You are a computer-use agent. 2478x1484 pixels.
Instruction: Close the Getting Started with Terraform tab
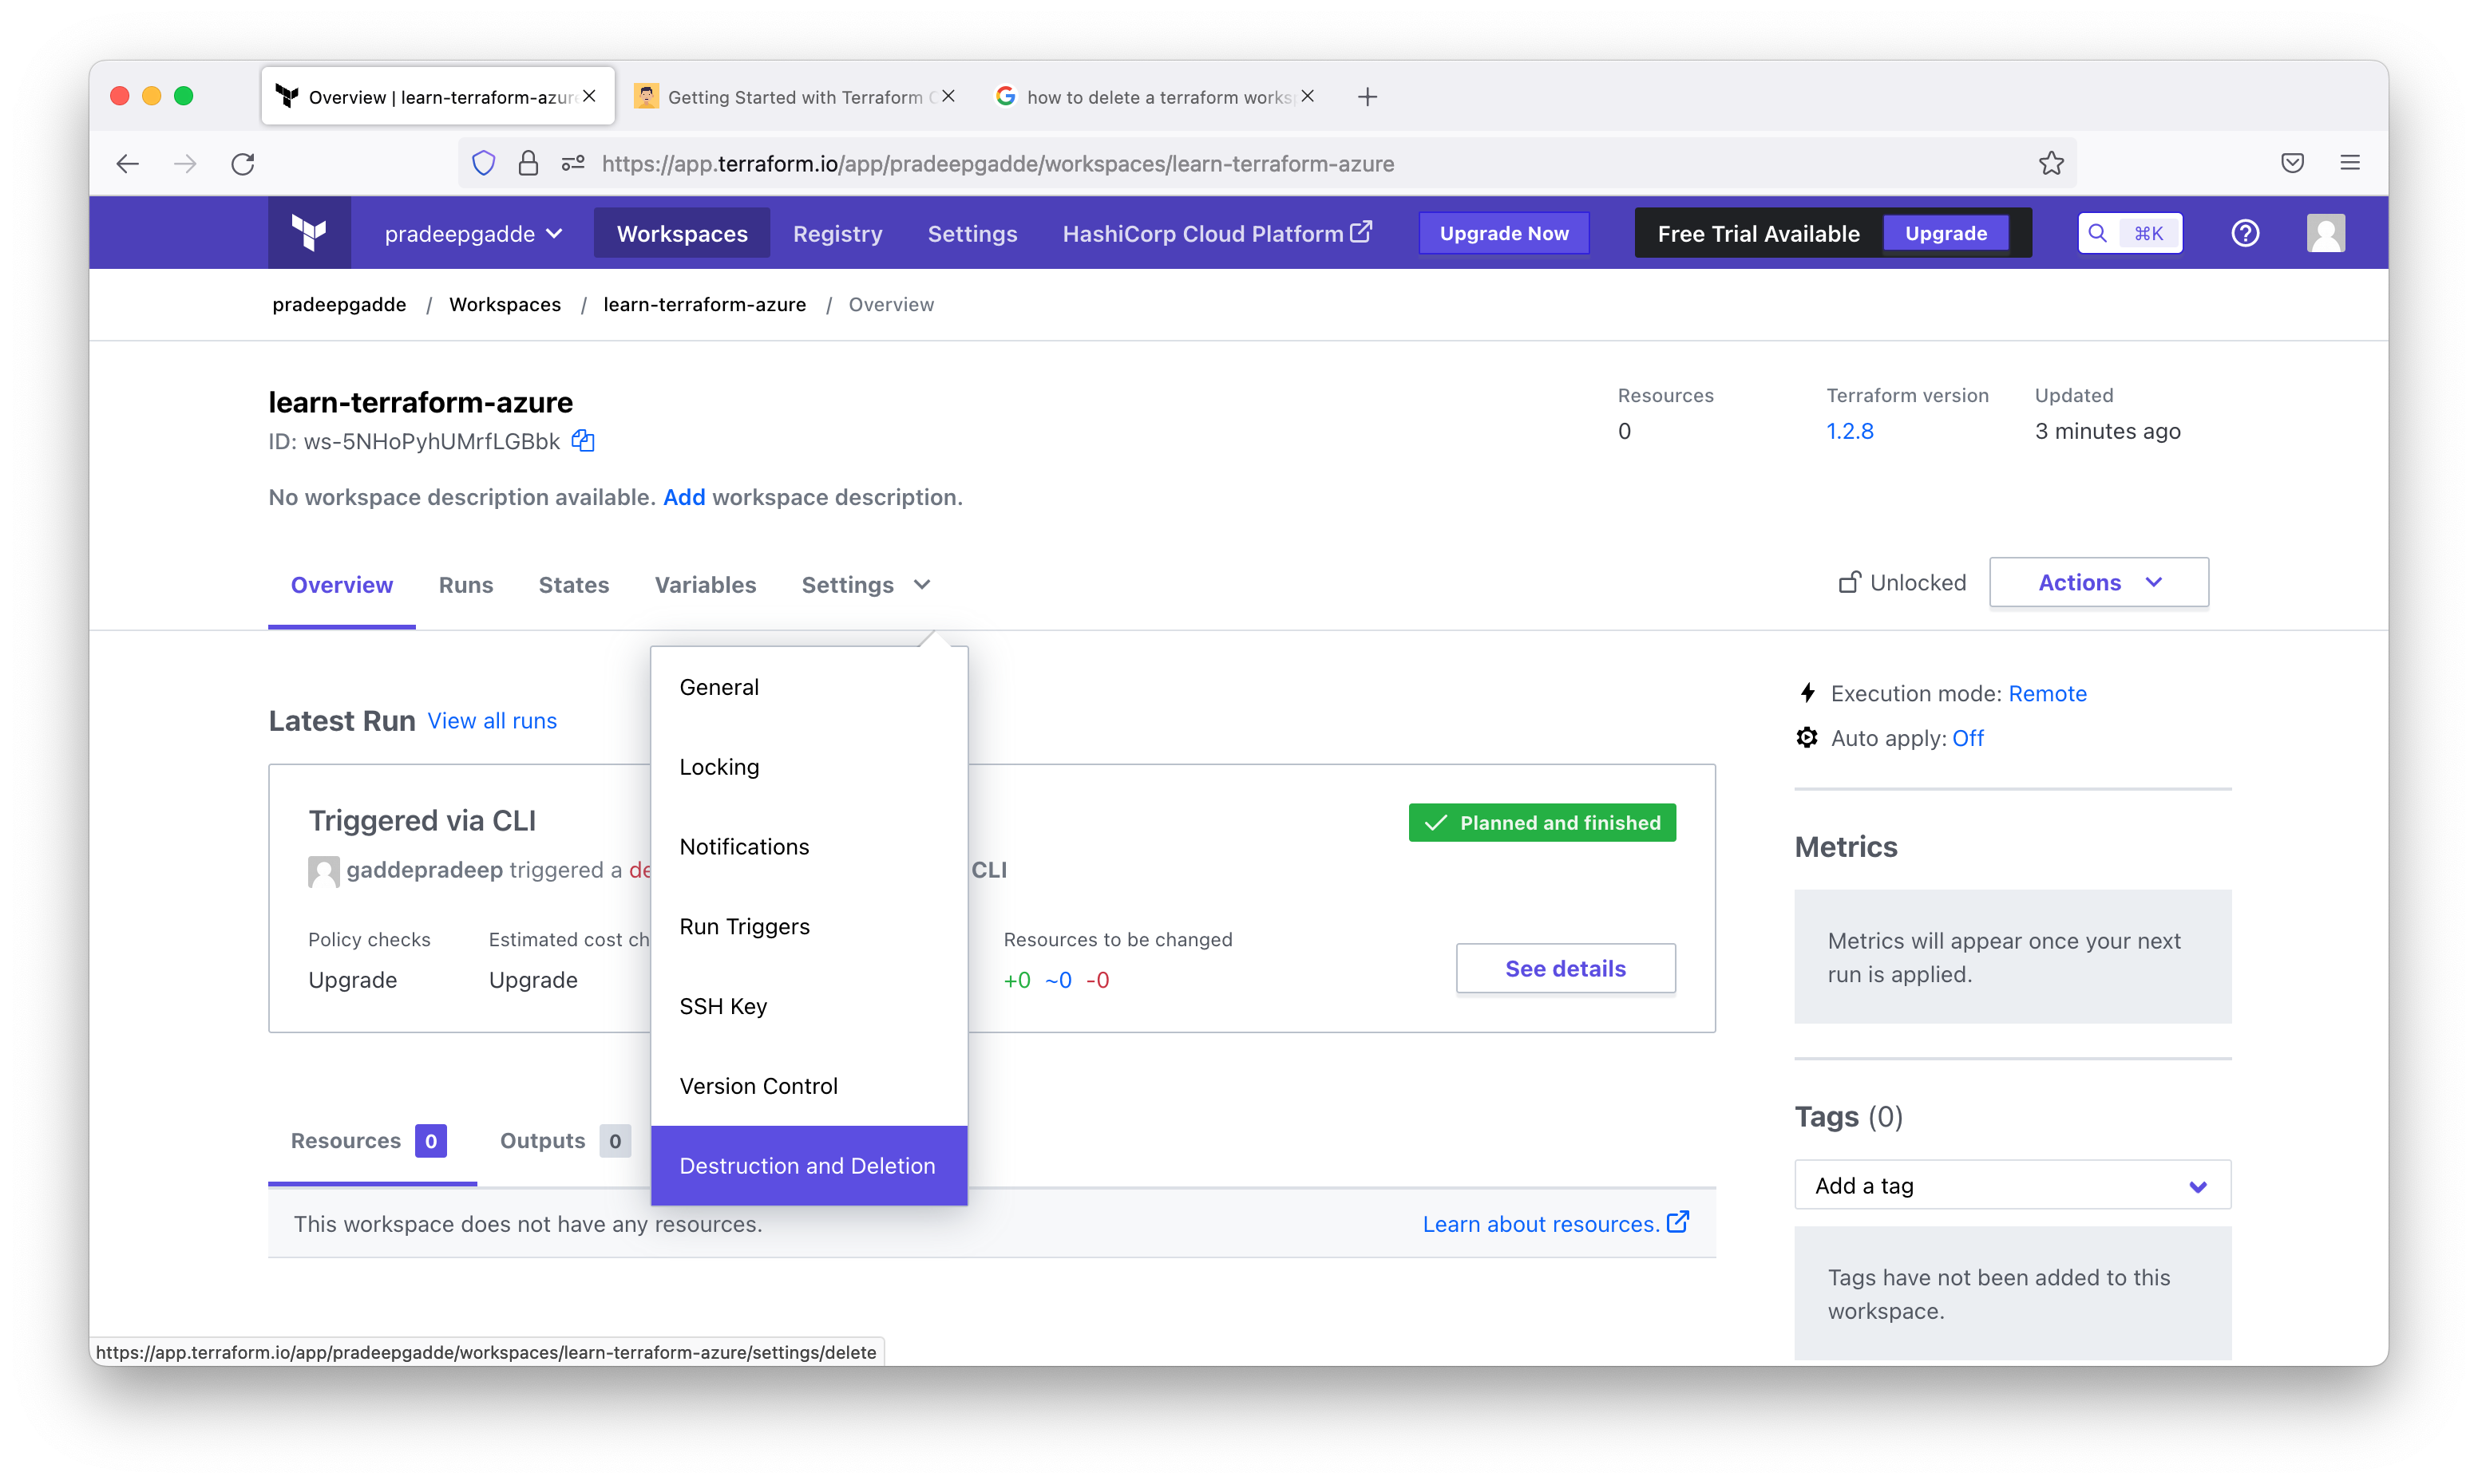pos(948,96)
